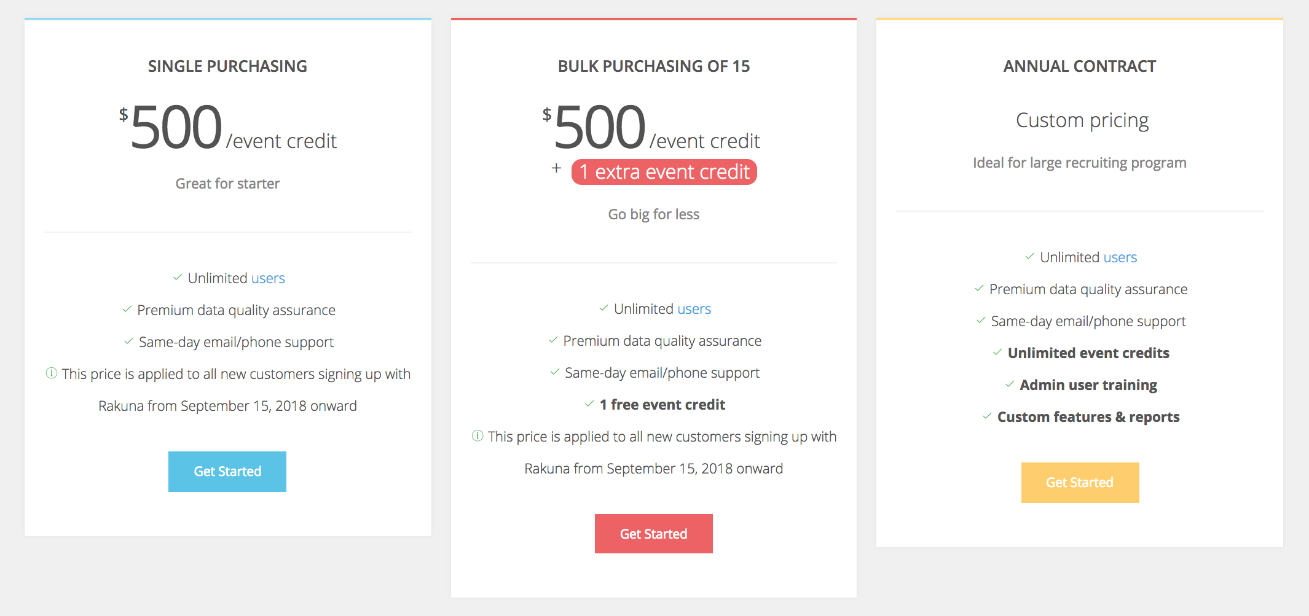This screenshot has height=616, width=1309.
Task: Open the "users" link under Single Purchasing
Action: (268, 278)
